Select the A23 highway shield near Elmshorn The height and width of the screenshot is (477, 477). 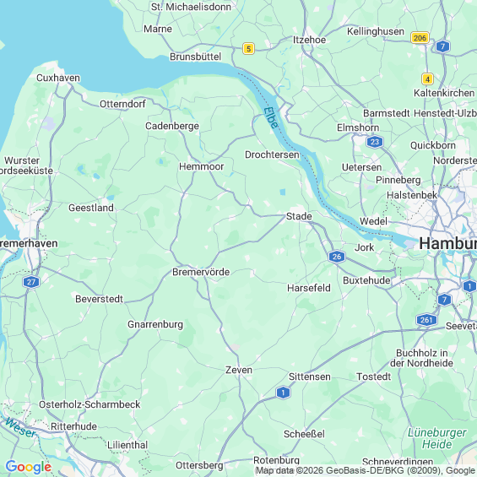pyautogui.click(x=375, y=142)
